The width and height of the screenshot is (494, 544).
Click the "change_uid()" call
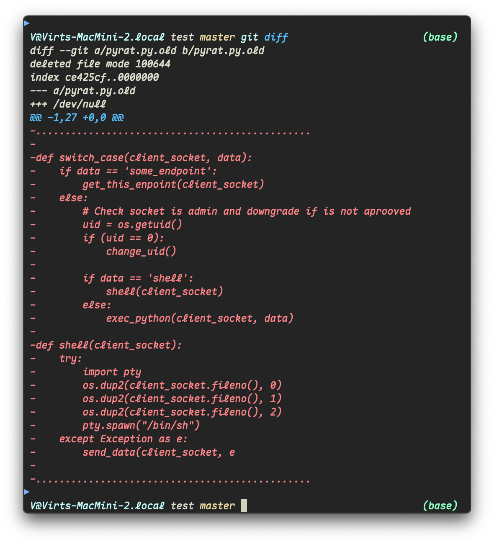click(x=141, y=251)
